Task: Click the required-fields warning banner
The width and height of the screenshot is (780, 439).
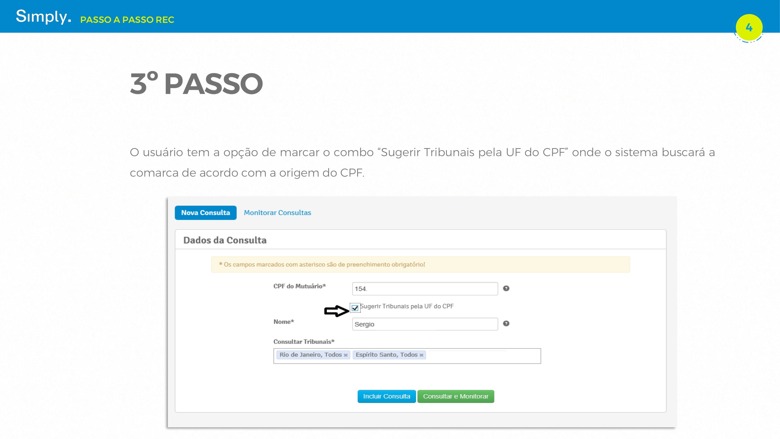Action: (x=420, y=265)
